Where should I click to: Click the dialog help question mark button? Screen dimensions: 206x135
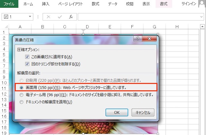(138, 39)
